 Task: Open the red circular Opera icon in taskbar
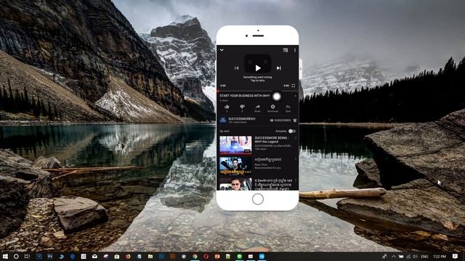coord(206,256)
